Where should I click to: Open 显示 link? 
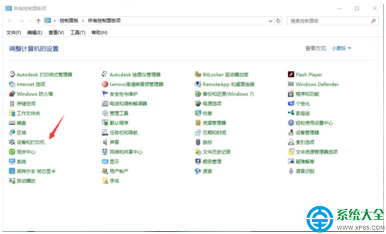tap(114, 161)
